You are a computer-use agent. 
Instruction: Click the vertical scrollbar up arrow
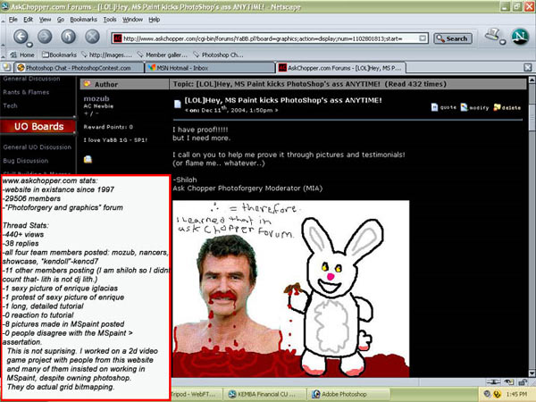(532, 80)
